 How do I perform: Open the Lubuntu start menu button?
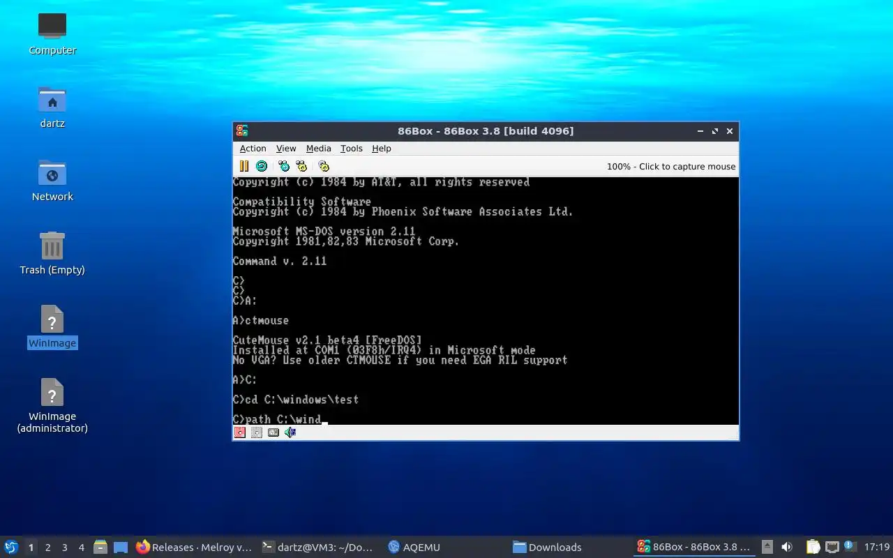click(x=11, y=547)
